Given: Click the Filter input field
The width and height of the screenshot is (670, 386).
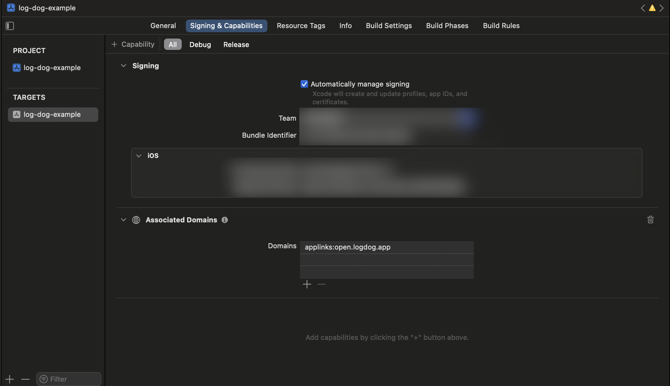Looking at the screenshot, I should [x=69, y=379].
